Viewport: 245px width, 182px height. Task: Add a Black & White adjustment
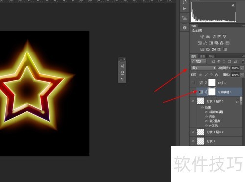coord(211,43)
